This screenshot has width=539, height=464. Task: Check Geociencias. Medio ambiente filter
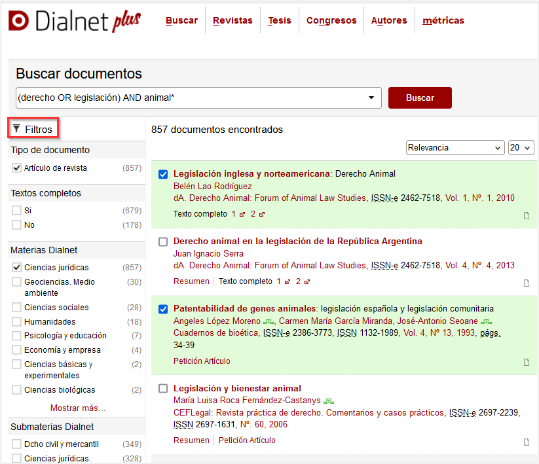(16, 281)
